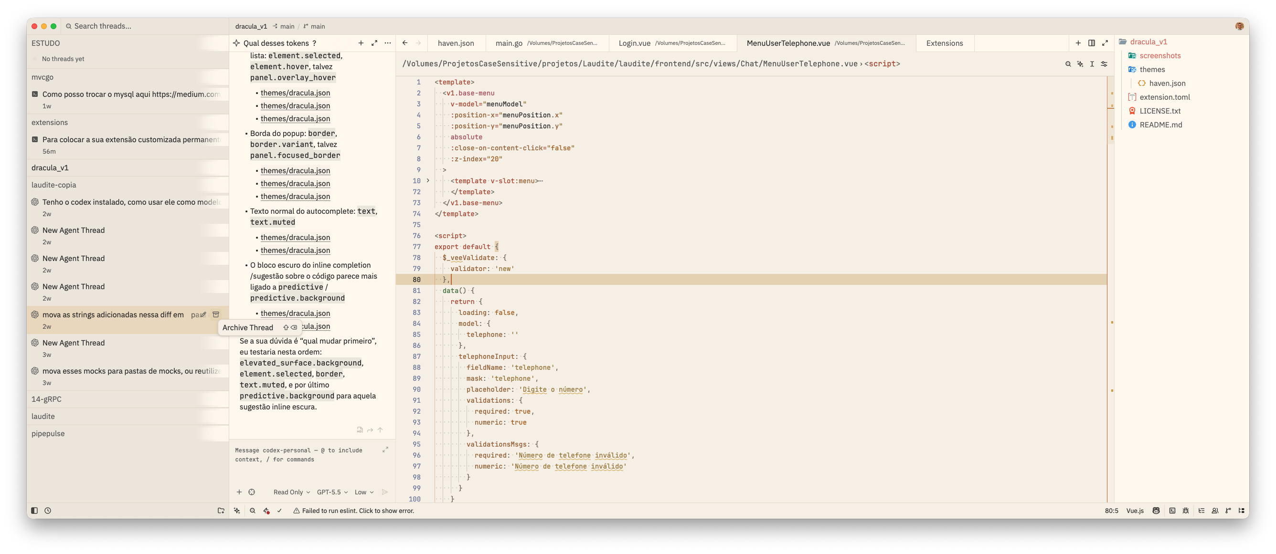Archive the 'mova as strings' thread icon
The height and width of the screenshot is (554, 1276).
215,314
